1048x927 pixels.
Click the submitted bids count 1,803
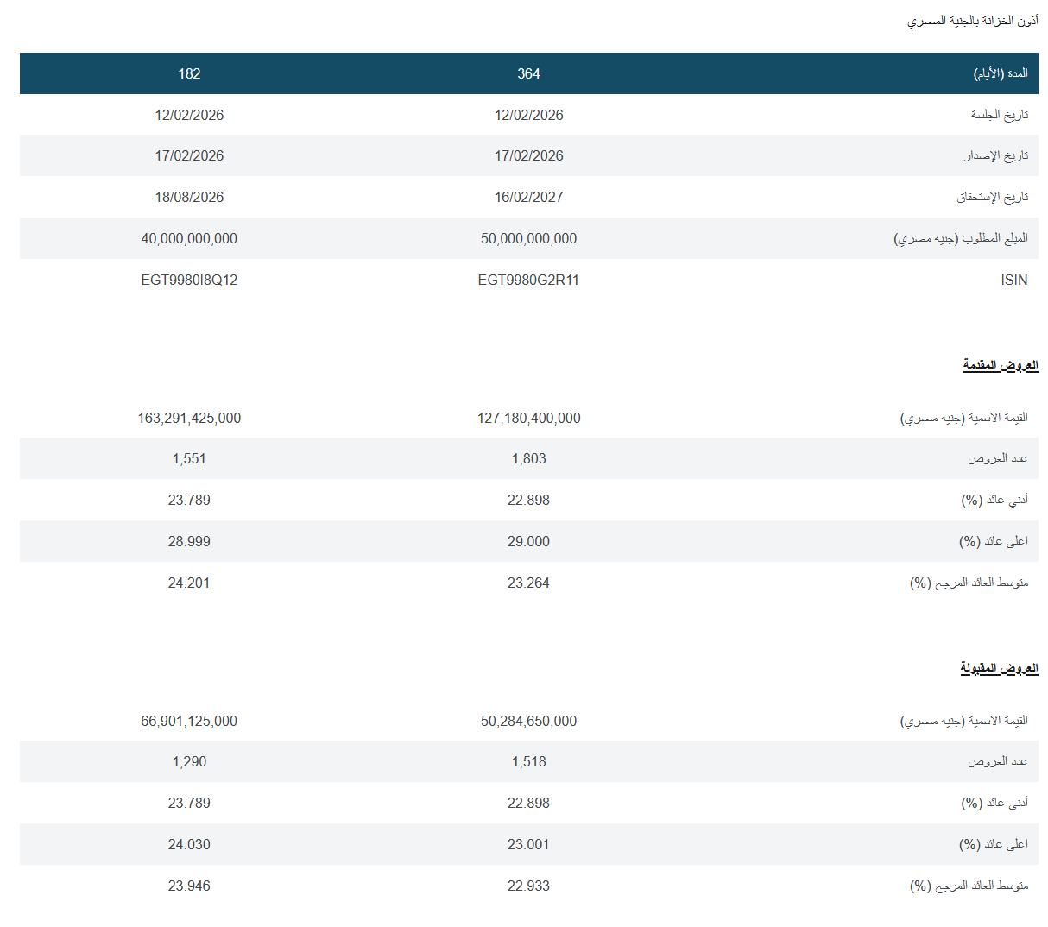point(528,458)
